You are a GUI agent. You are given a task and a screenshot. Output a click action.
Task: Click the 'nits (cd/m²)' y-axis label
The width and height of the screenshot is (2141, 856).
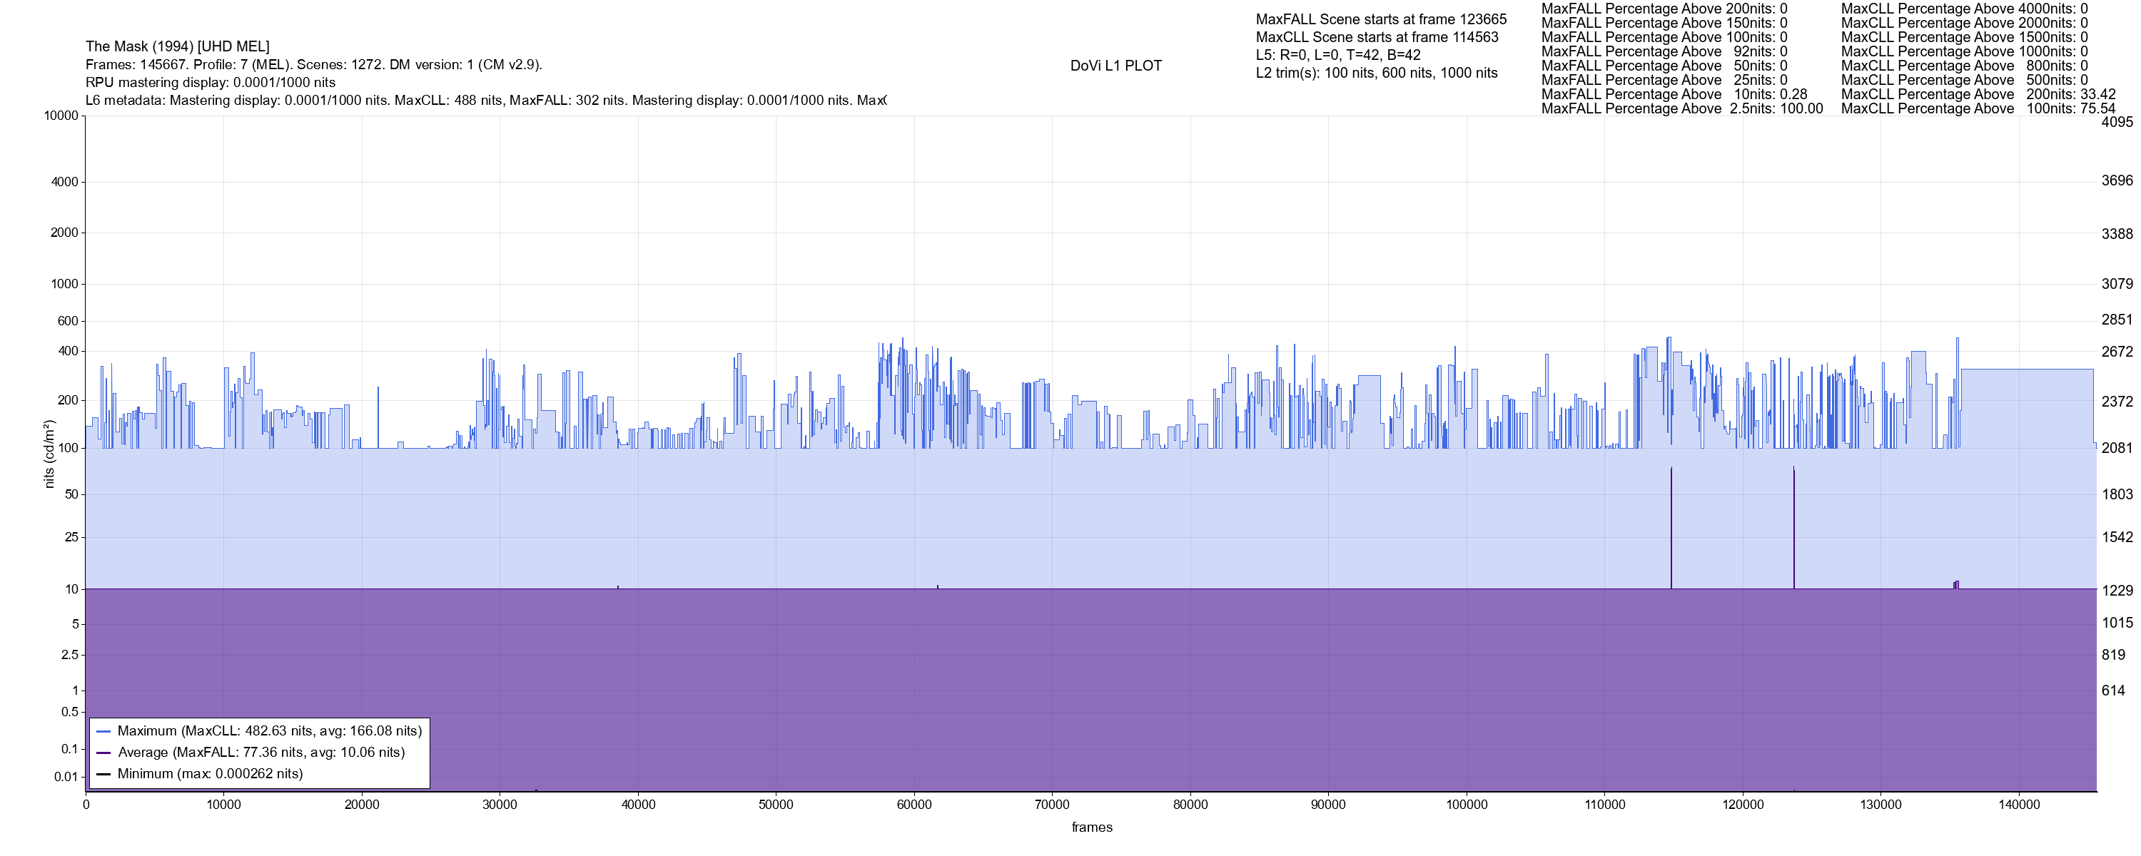pos(49,454)
